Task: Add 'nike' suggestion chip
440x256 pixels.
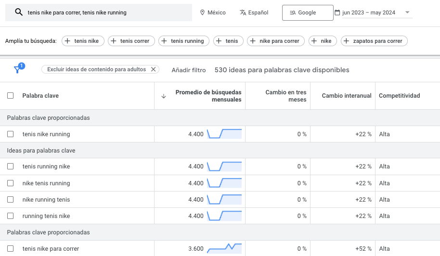Action: point(323,41)
